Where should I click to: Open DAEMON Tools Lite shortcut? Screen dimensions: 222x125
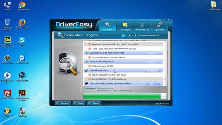pyautogui.click(x=7, y=78)
